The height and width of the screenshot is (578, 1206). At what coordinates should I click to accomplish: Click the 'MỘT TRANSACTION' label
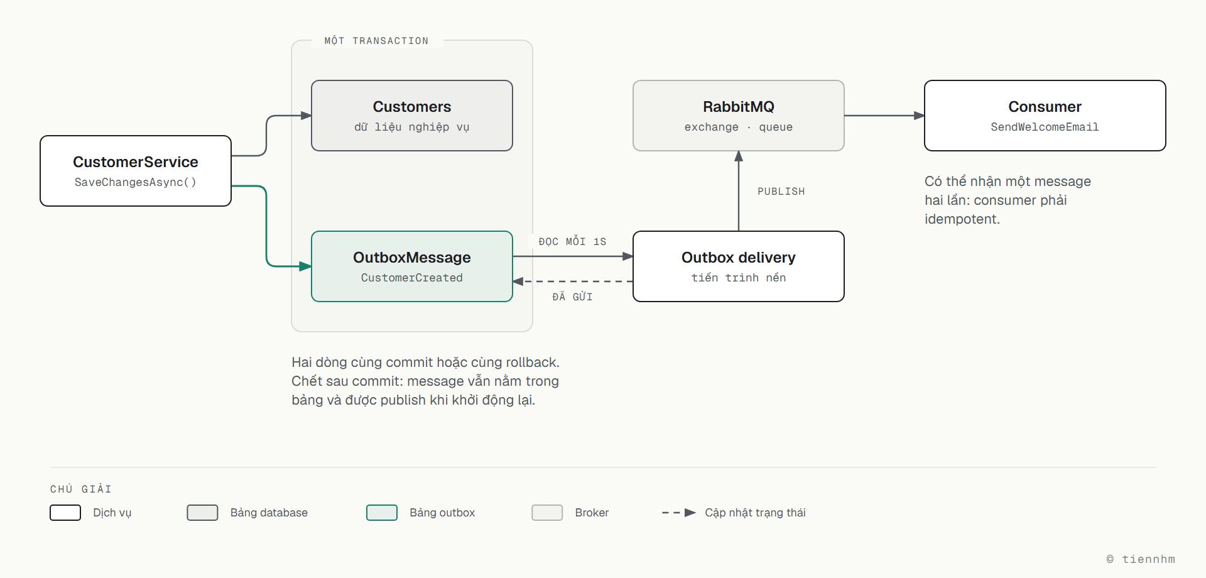(377, 41)
